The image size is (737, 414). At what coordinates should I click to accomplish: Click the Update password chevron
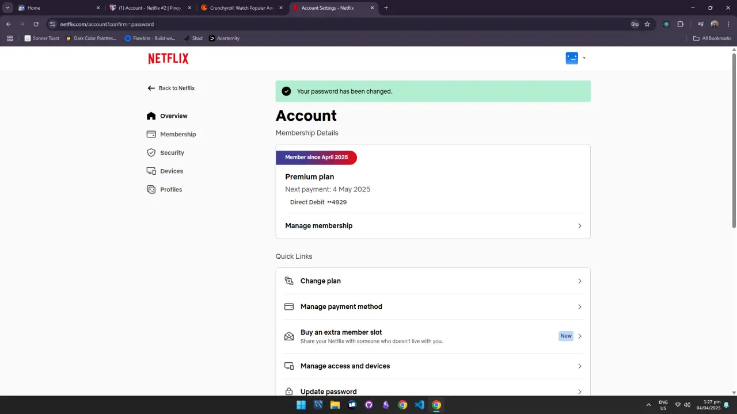pos(580,392)
